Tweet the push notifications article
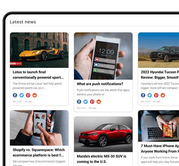The height and width of the screenshot is (166, 179). pos(86,101)
